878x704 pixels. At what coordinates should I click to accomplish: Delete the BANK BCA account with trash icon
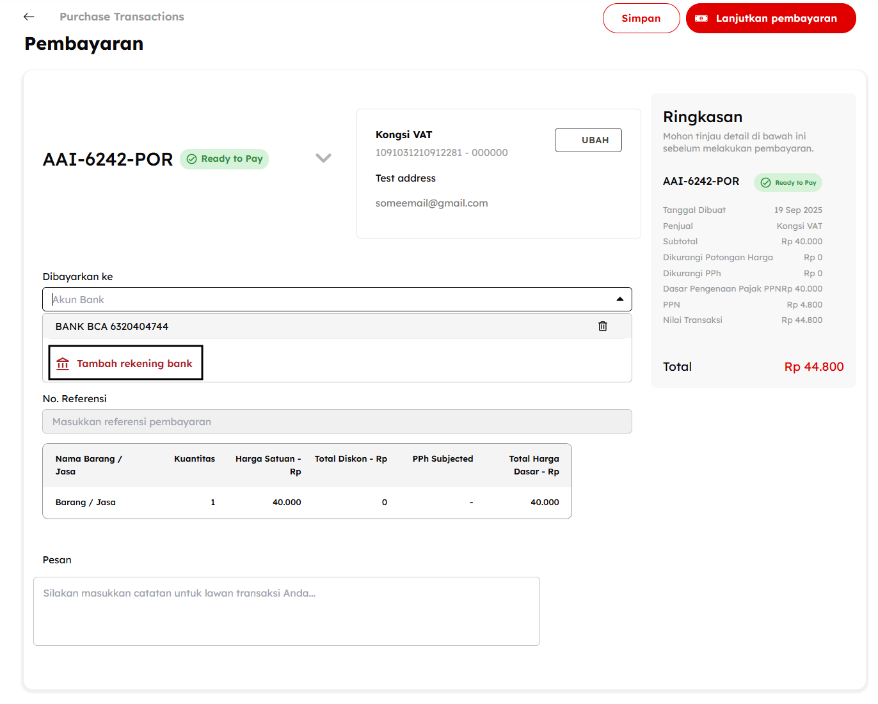point(602,326)
